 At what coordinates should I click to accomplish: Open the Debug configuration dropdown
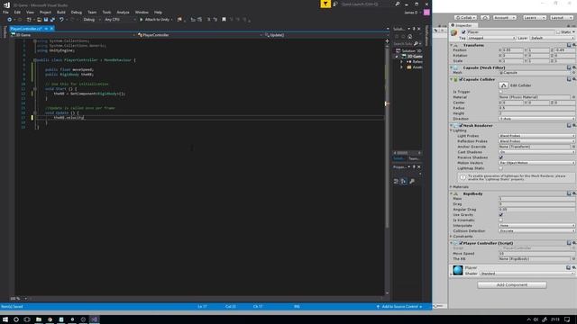pos(91,20)
